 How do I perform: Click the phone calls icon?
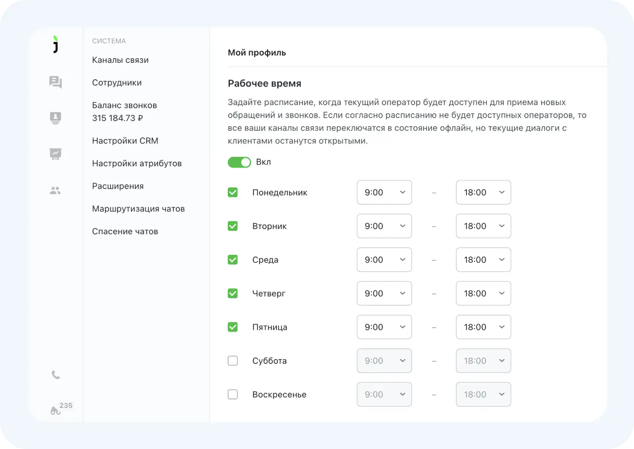tap(55, 375)
